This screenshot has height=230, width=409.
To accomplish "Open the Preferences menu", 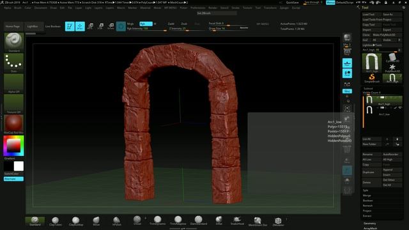I will coord(197,8).
